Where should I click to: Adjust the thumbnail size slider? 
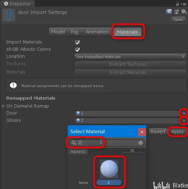point(132,151)
